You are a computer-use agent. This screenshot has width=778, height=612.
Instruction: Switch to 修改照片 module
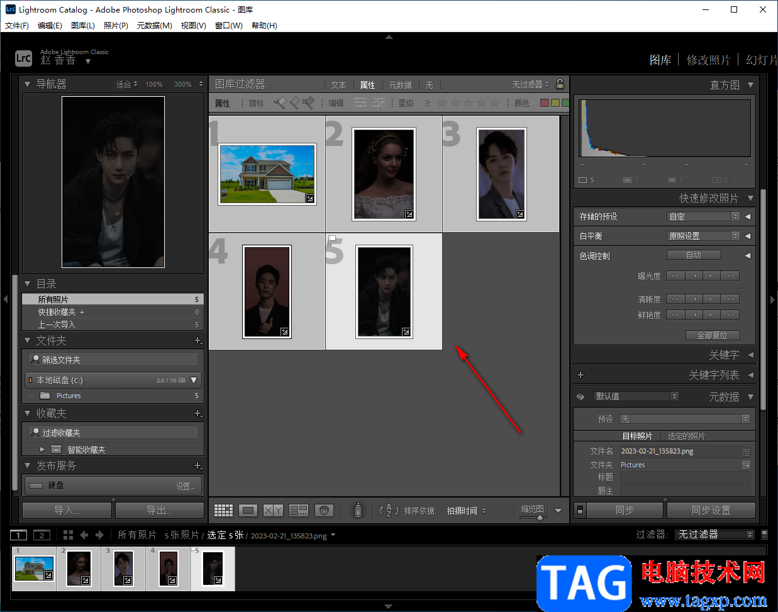[709, 60]
